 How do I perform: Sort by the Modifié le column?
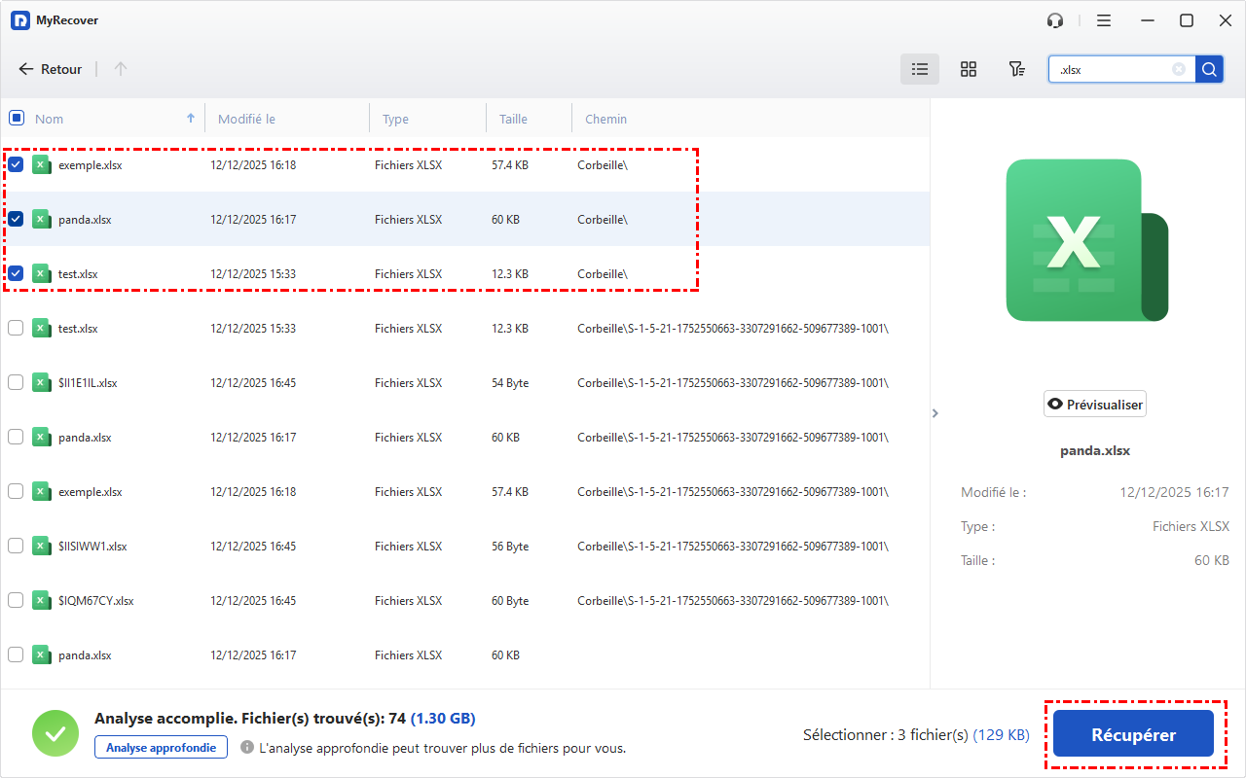246,119
